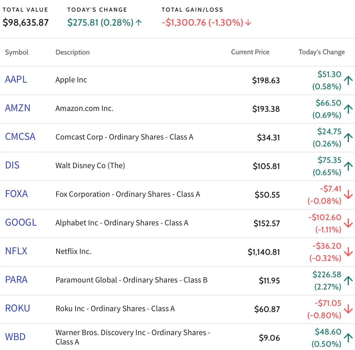Screen dimensions: 355x350
Task: Click the Symbol column header
Action: pos(17,52)
